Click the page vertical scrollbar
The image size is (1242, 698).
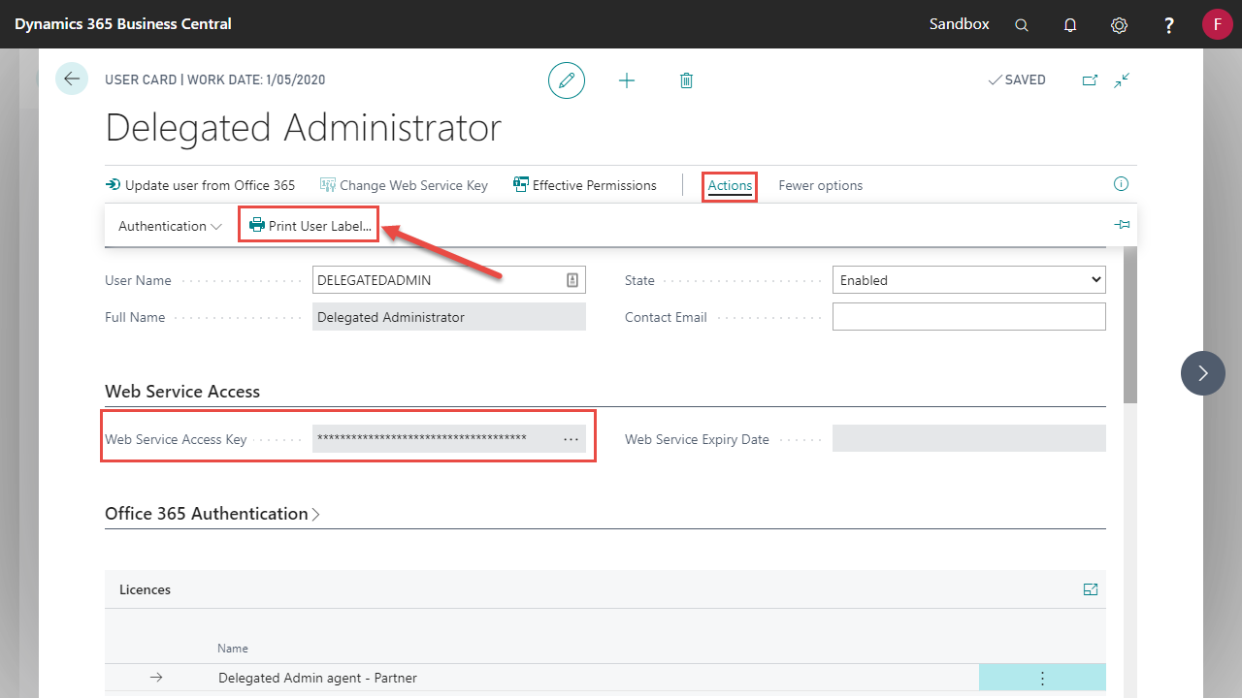click(1130, 325)
